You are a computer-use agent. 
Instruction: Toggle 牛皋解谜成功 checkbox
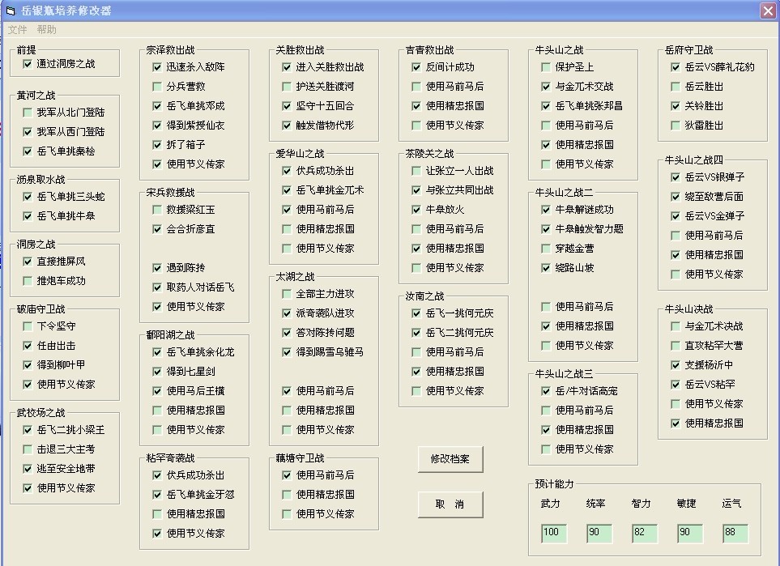click(546, 210)
